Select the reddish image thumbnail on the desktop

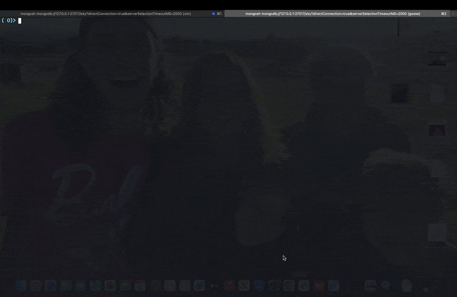coord(437,131)
